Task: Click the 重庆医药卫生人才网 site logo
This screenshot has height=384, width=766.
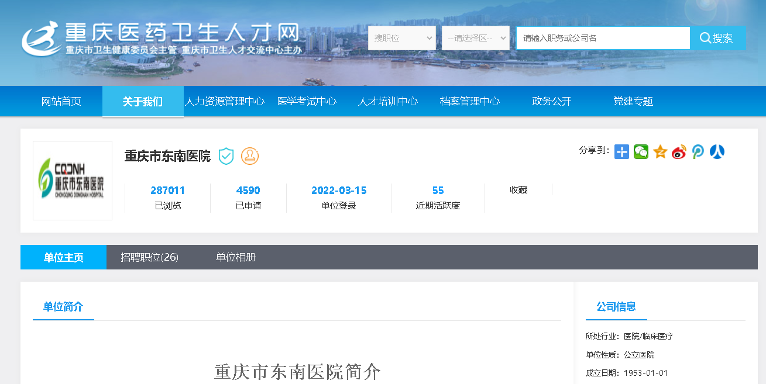Action: point(161,38)
